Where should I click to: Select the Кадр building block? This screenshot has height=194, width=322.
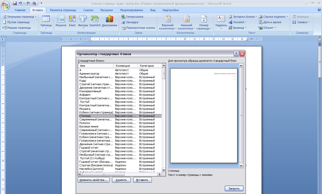tap(120, 81)
